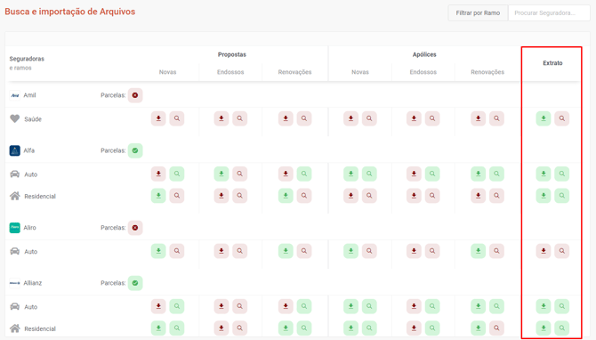Download Amil Saúde Extrato file
The height and width of the screenshot is (340, 596).
pyautogui.click(x=544, y=118)
